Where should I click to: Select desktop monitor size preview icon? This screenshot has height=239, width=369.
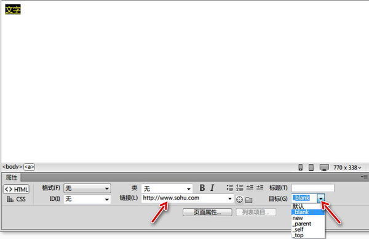324,168
